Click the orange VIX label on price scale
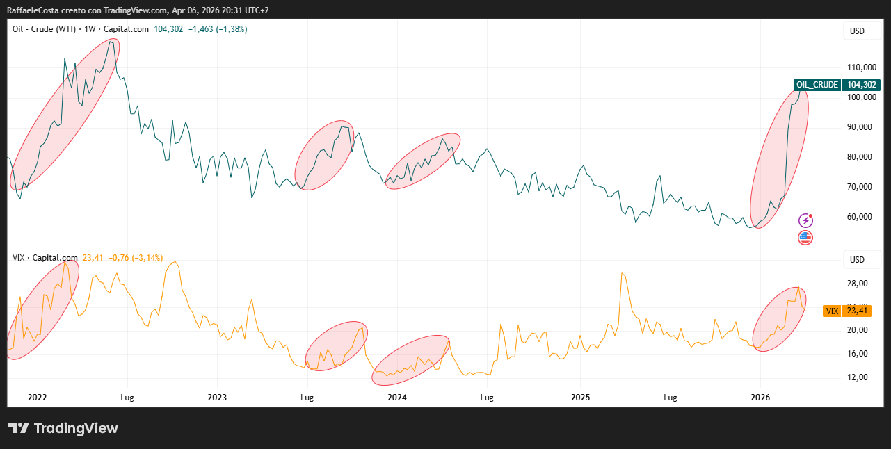The image size is (891, 449). [832, 311]
